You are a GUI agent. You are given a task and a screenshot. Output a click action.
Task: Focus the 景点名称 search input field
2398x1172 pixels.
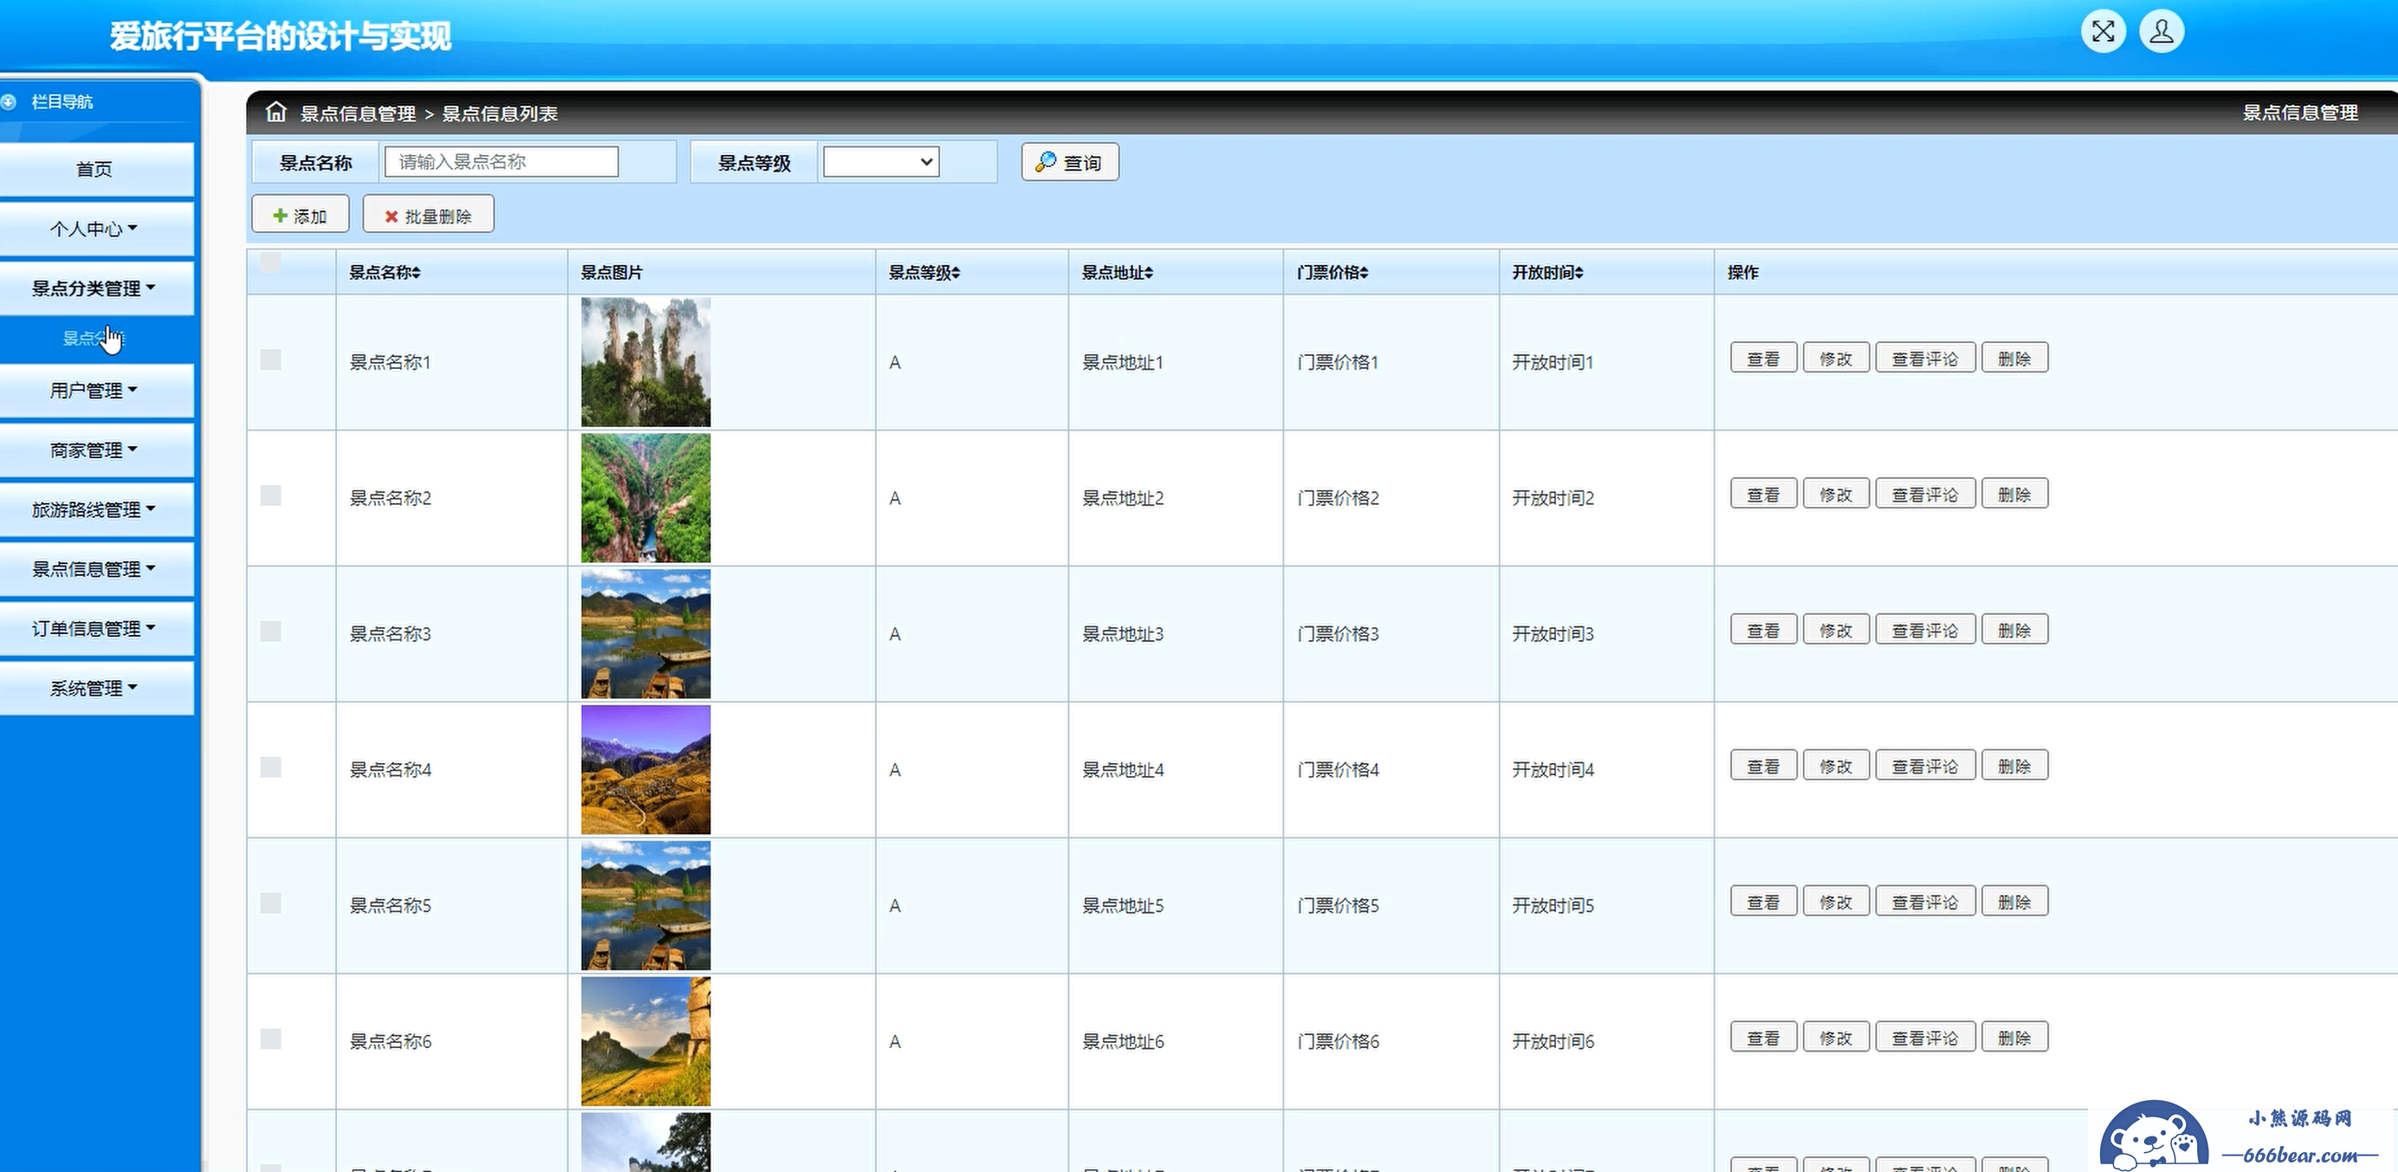pyautogui.click(x=501, y=162)
